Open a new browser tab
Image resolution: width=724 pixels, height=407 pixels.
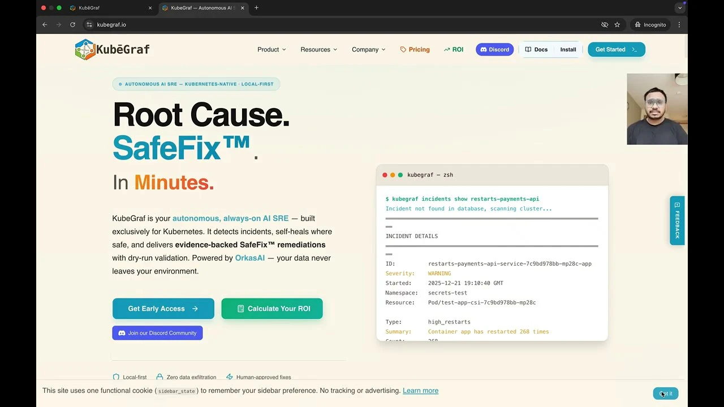(256, 8)
